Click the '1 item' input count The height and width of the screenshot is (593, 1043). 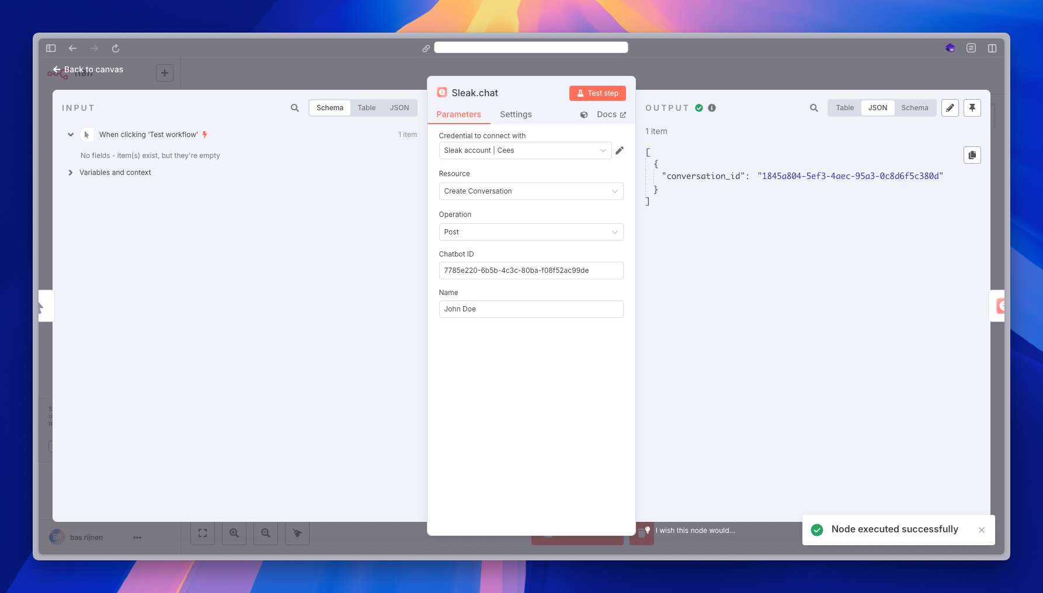coord(408,135)
